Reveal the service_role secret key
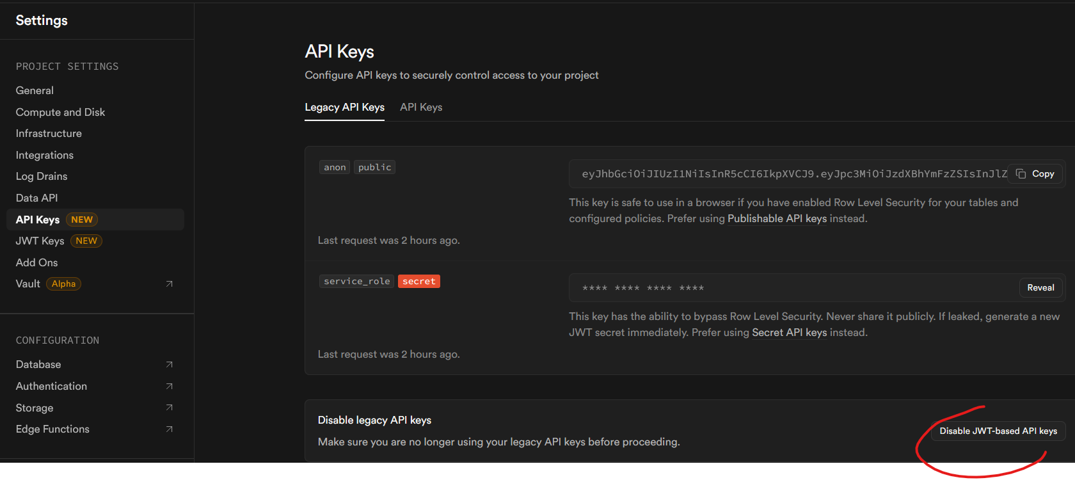 click(x=1040, y=287)
